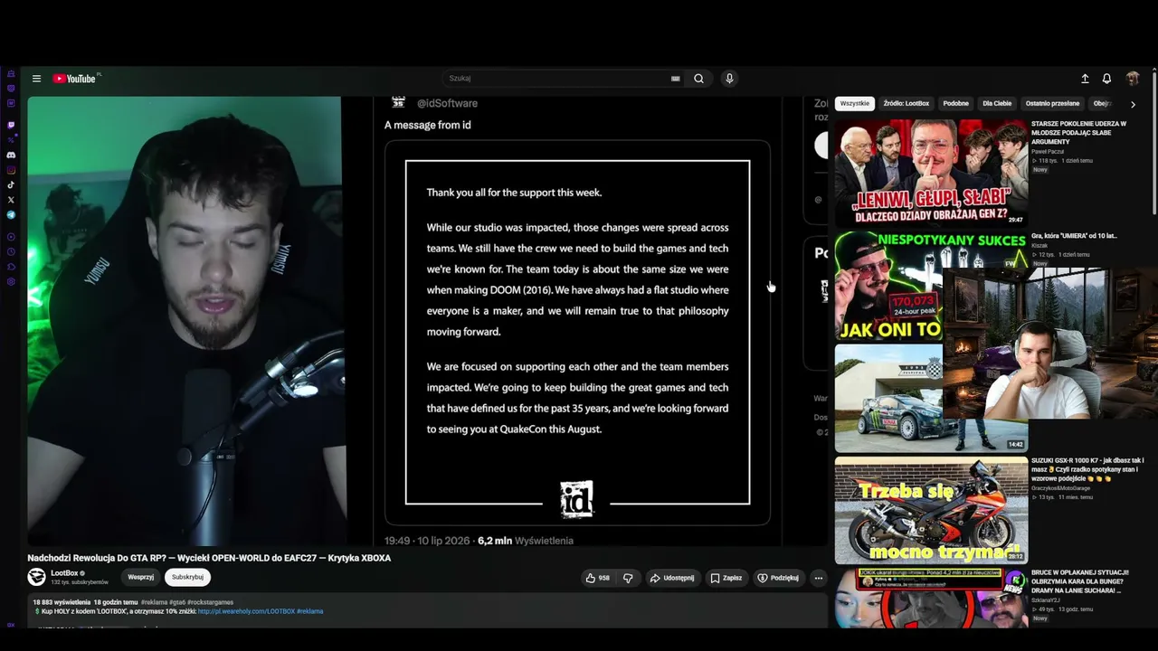This screenshot has width=1158, height=651.
Task: Click the Paweł Paczul channel name
Action: [x=1048, y=152]
